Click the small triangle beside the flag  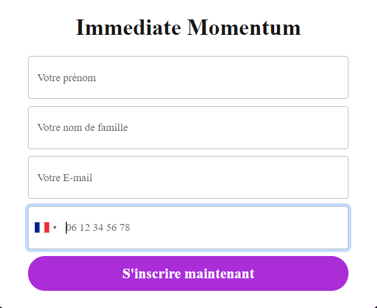[55, 227]
